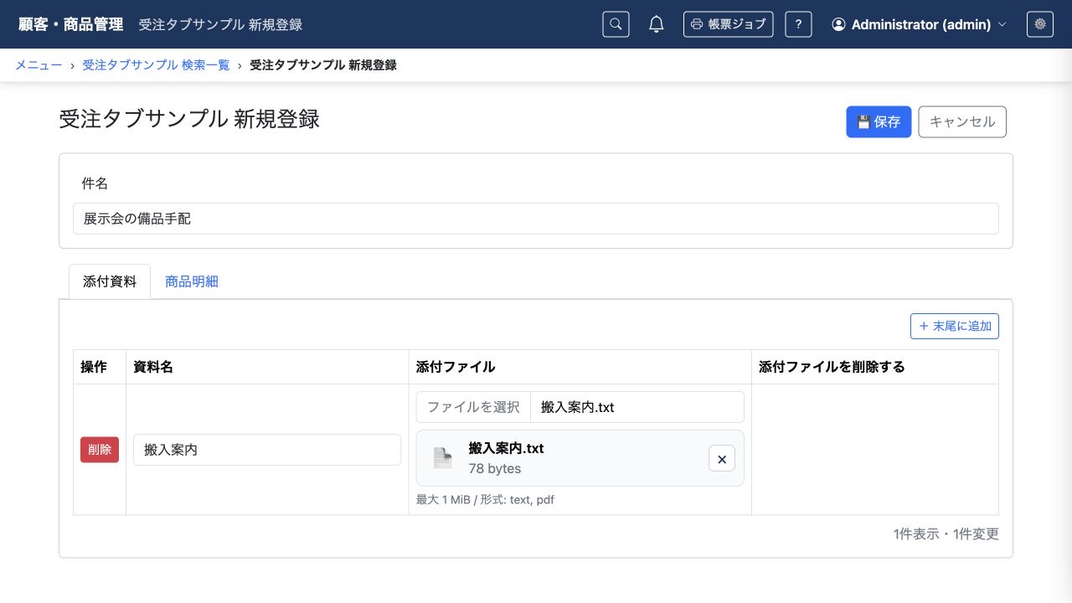
Task: Click the 1件表示・1件変更 status text
Action: [x=946, y=534]
